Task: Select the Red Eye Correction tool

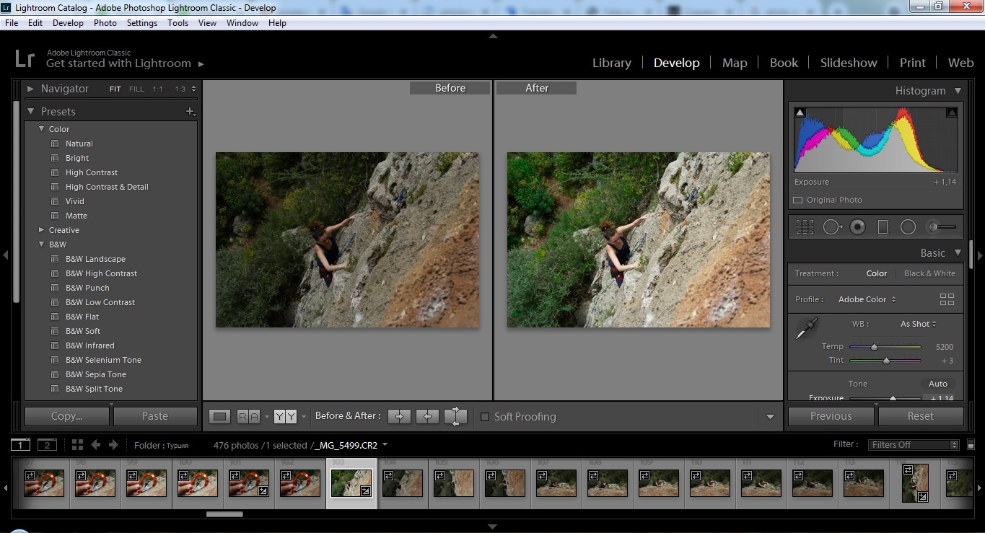Action: pyautogui.click(x=857, y=227)
